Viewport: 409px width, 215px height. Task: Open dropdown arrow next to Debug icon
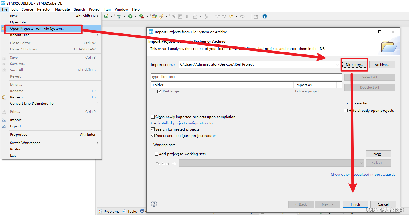(x=124, y=16)
